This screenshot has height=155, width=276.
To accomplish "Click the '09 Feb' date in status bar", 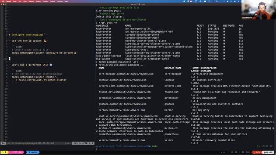I will [246, 152].
